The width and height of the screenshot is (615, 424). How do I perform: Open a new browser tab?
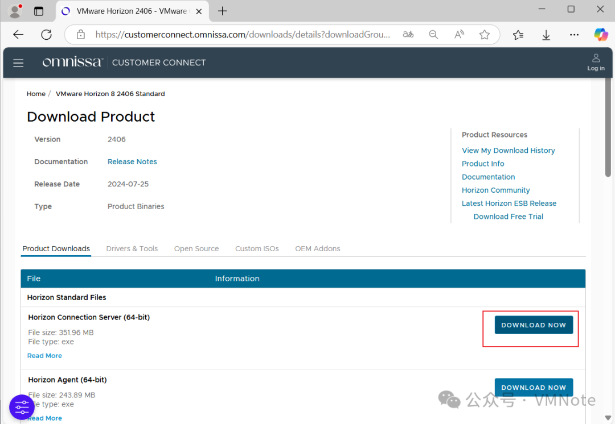tap(223, 11)
